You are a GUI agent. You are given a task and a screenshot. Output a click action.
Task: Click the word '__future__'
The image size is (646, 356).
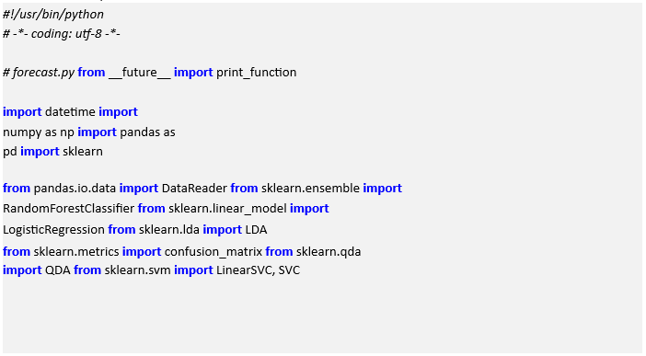coord(139,73)
